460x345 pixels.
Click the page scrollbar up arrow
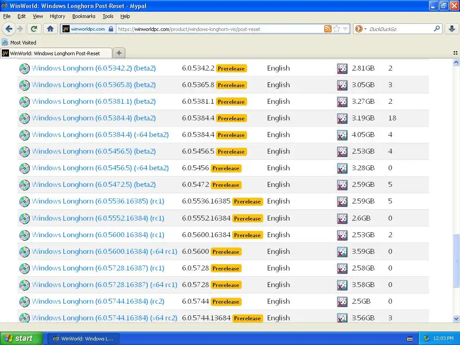pyautogui.click(x=456, y=62)
